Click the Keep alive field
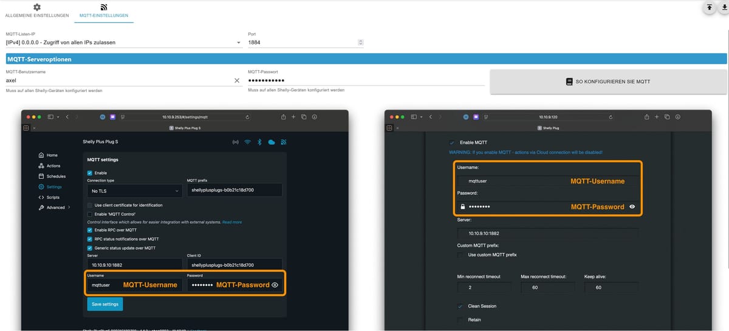This screenshot has height=331, width=729. 612,287
